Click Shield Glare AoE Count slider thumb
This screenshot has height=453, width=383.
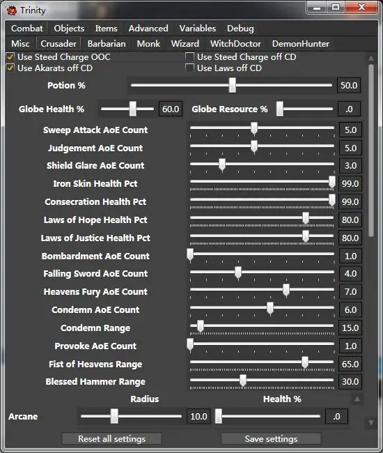click(x=222, y=164)
